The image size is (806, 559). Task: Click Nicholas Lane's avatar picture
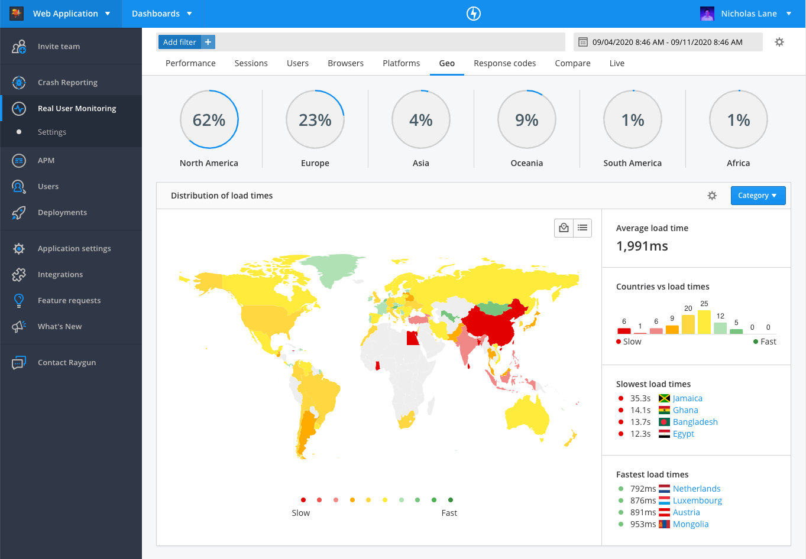(707, 14)
